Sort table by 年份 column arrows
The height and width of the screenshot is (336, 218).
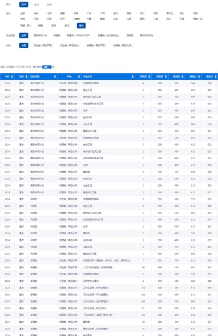click(12, 77)
